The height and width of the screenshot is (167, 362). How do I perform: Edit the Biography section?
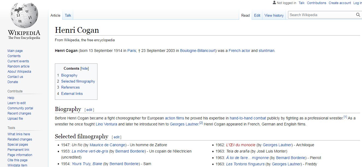point(90,110)
